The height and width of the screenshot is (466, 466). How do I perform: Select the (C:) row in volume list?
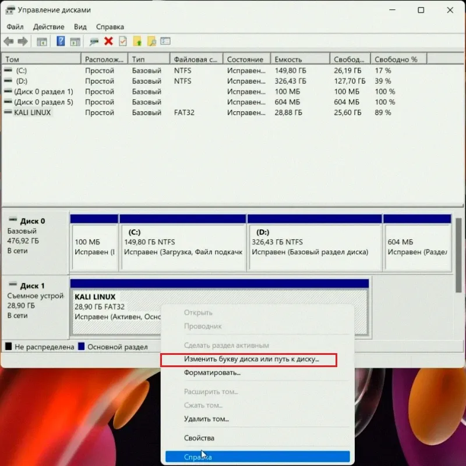tap(214, 70)
